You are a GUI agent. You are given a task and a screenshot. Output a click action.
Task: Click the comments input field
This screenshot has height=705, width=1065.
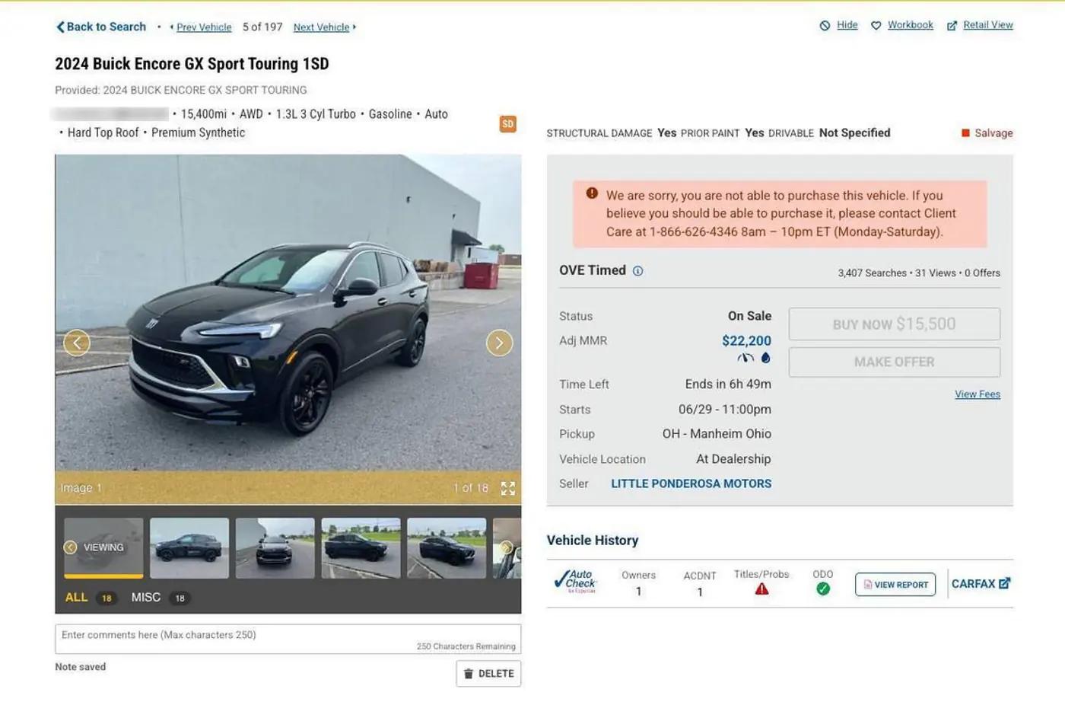click(x=288, y=640)
